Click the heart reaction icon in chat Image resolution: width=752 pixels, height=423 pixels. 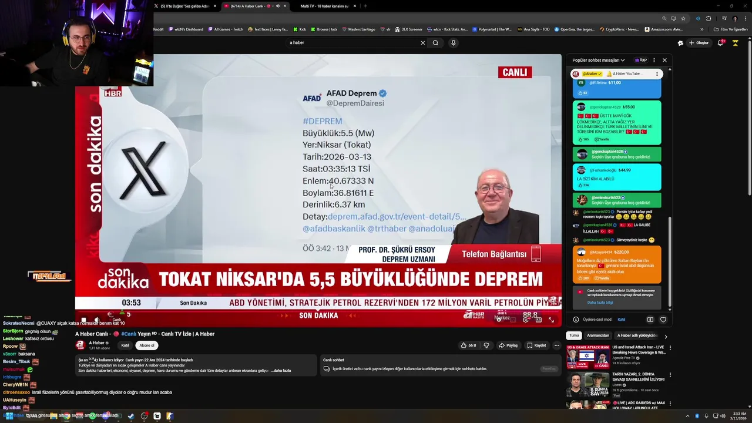pos(663,320)
